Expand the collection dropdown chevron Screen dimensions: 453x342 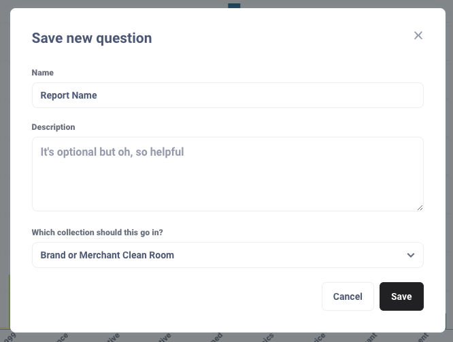(410, 255)
